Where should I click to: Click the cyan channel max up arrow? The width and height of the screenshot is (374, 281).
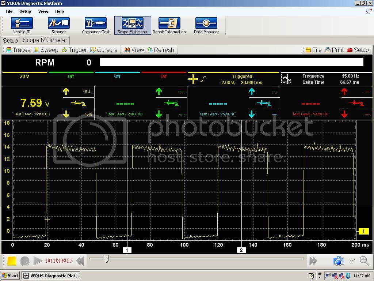252,91
